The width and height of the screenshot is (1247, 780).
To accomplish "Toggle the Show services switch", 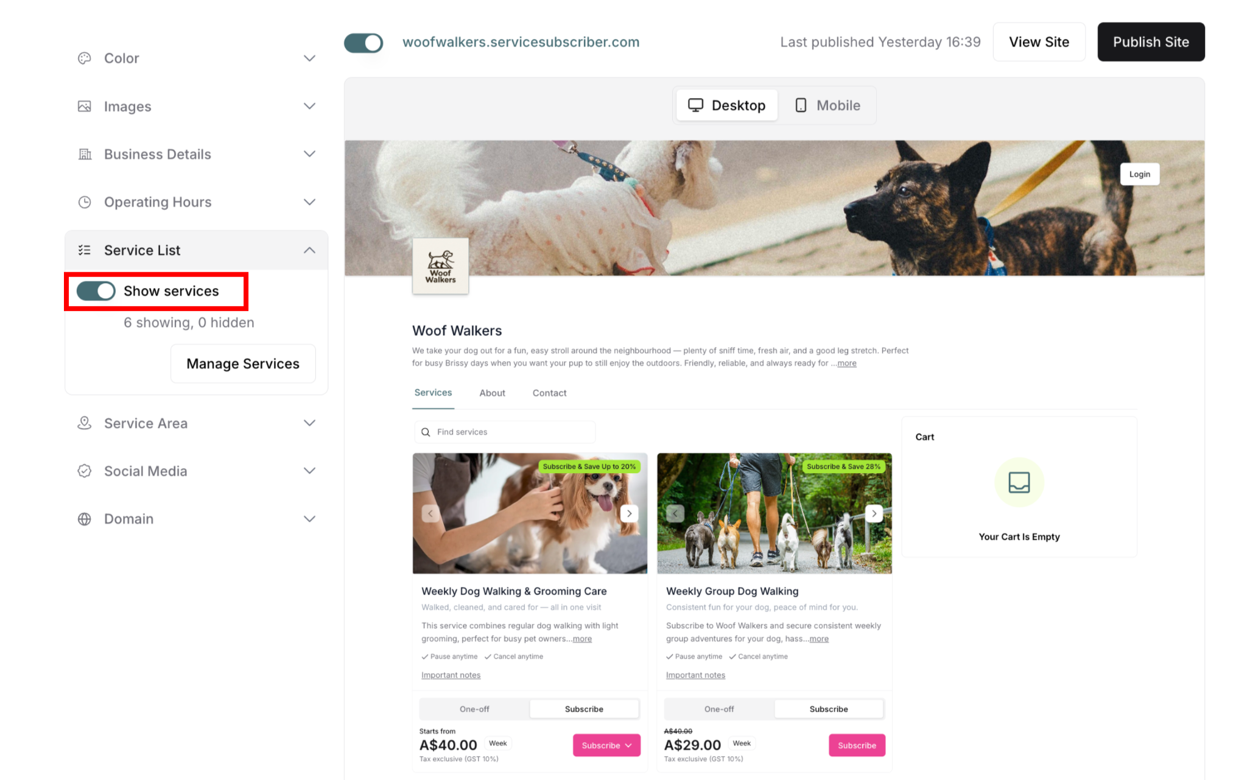I will [x=96, y=291].
